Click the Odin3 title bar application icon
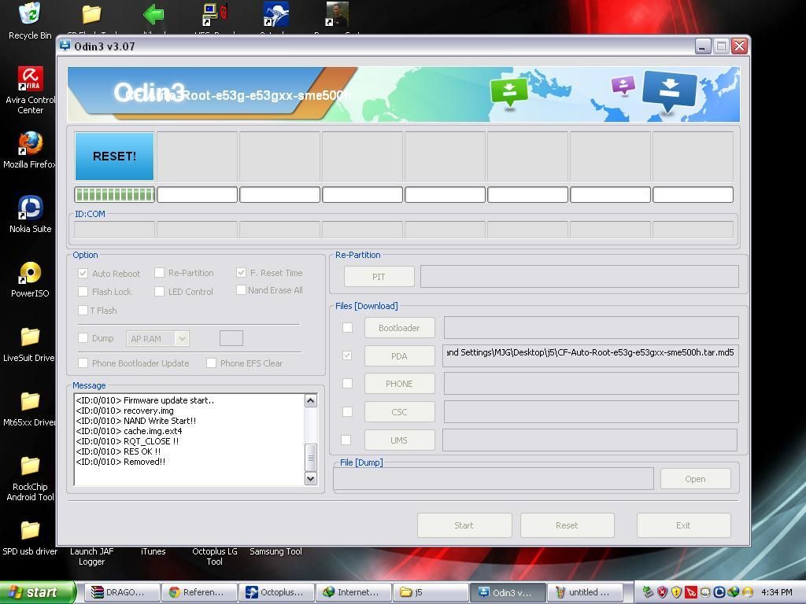This screenshot has height=604, width=806. tap(65, 46)
